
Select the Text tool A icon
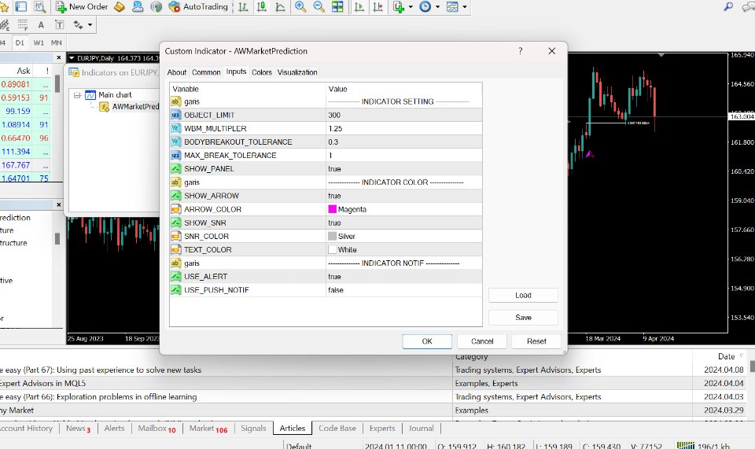coord(41,24)
